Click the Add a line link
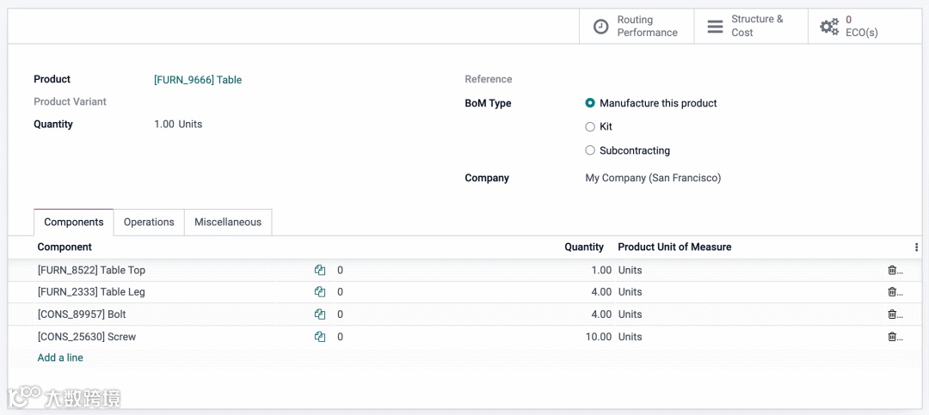 (60, 357)
